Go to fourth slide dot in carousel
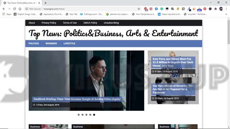 coord(90,115)
